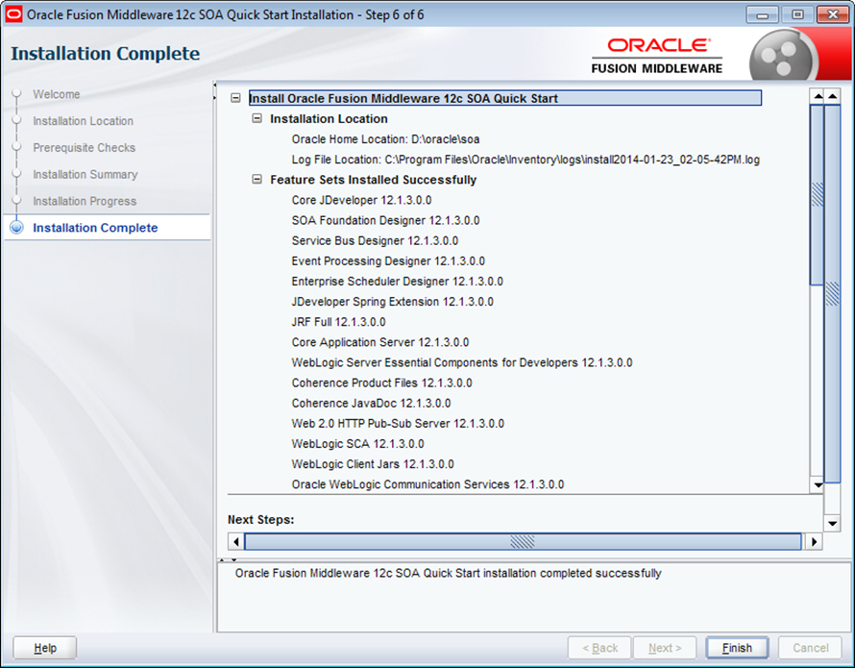The image size is (855, 668).
Task: Select the Welcome step in the sidebar
Action: (56, 94)
